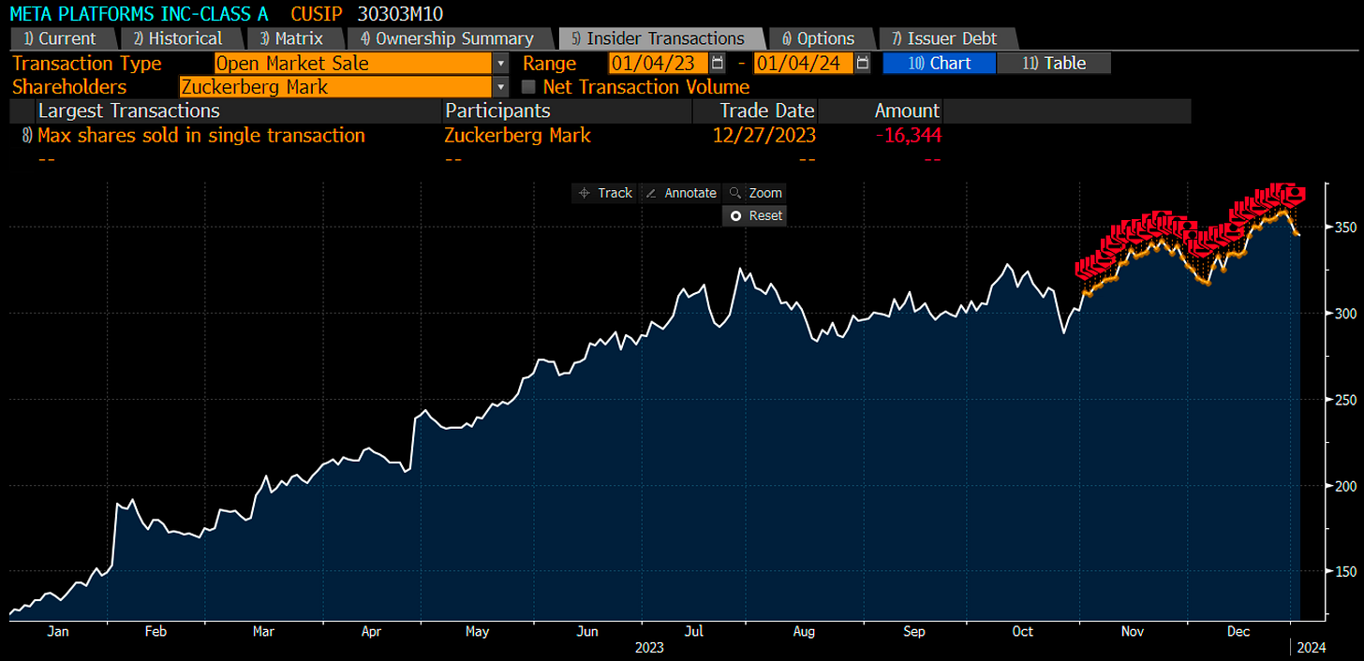Click the 01/04/23 start date field

tap(659, 64)
